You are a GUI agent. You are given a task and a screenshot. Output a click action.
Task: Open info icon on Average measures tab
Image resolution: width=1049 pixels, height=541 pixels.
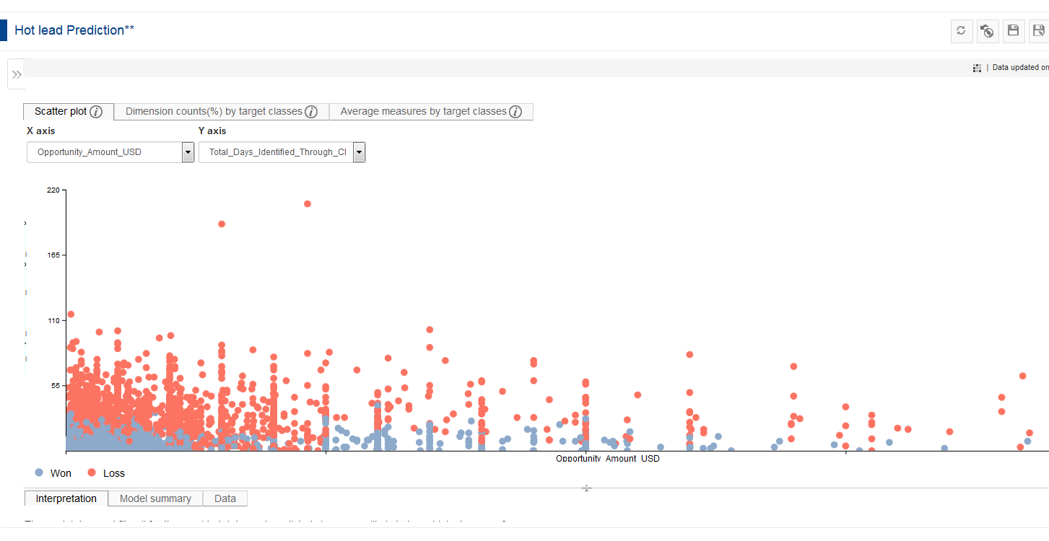(x=515, y=112)
